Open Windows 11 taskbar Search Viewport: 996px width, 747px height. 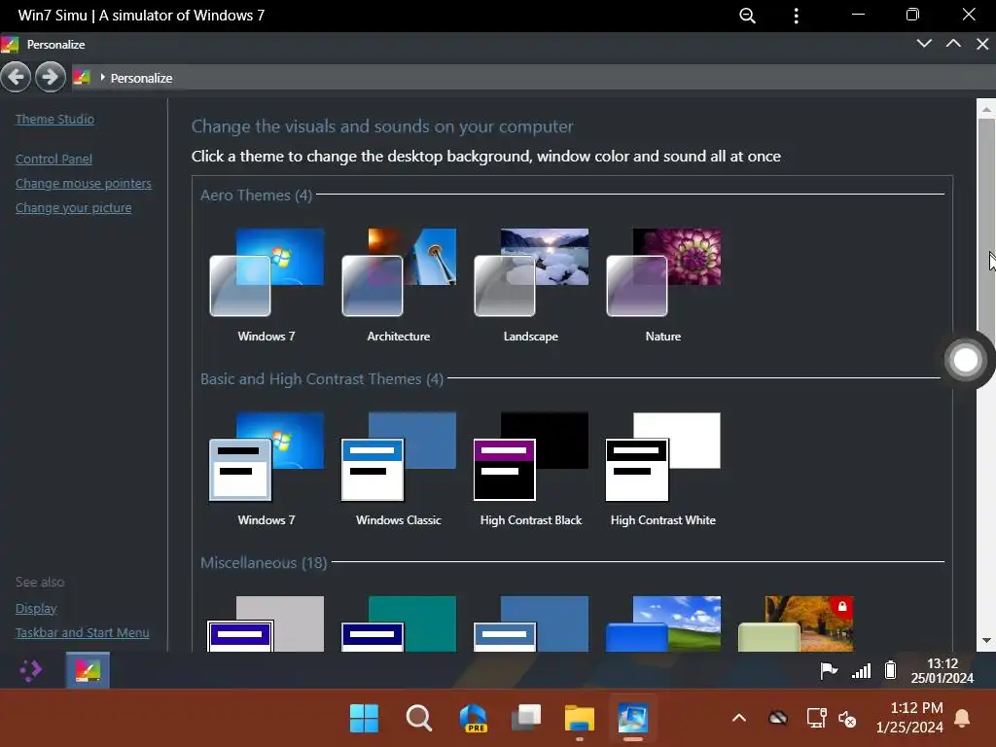coord(418,719)
